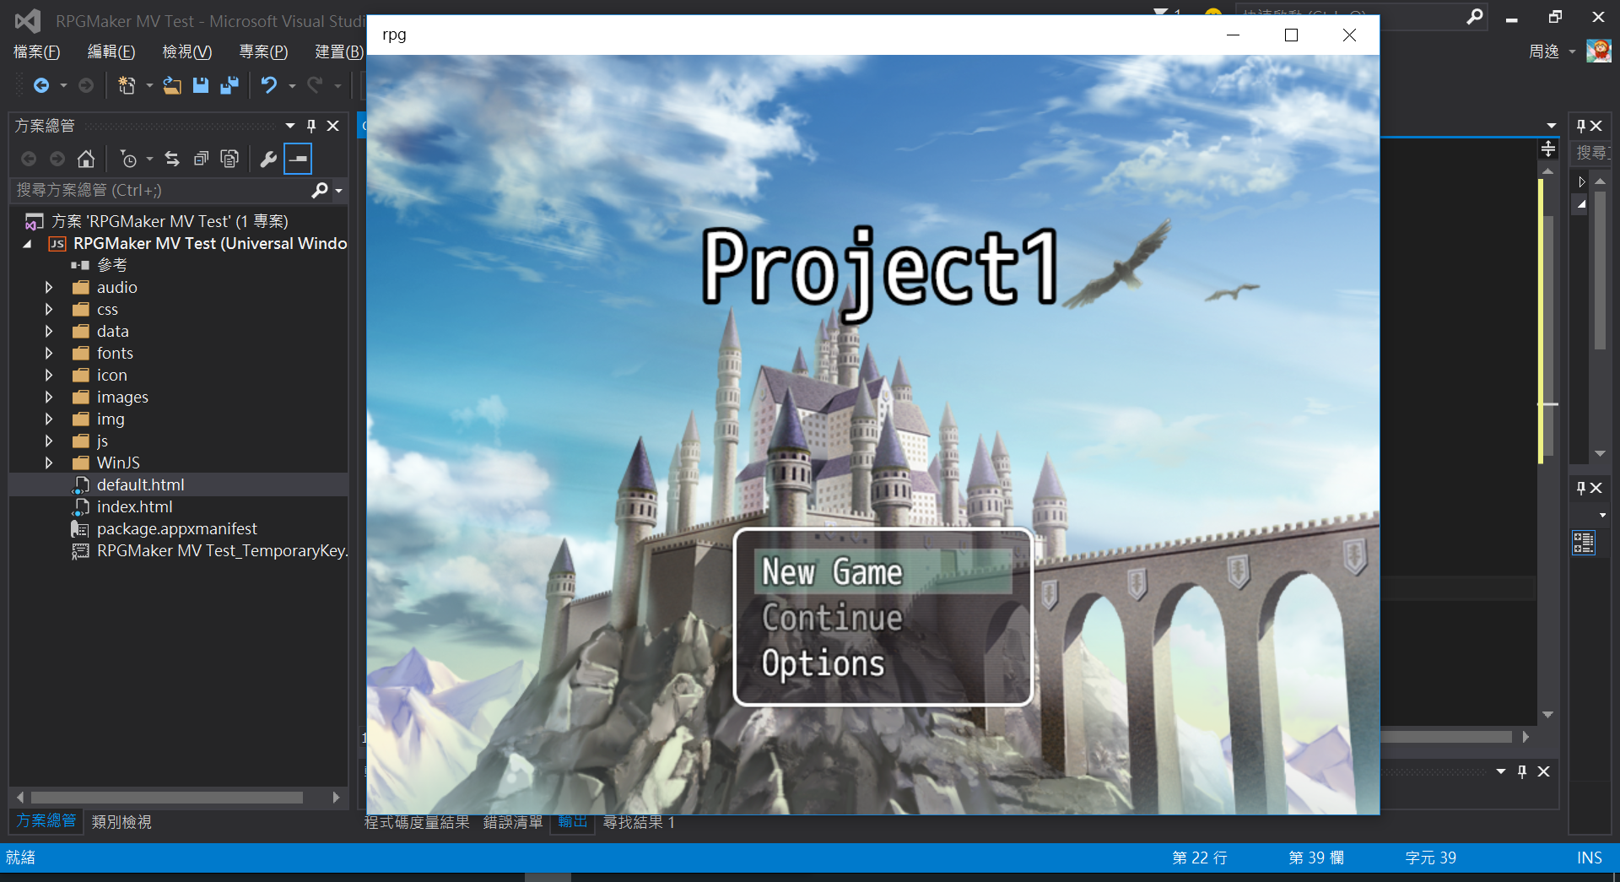Screen dimensions: 1620x882
Task: Close the lower-right docked panel
Action: click(x=1596, y=488)
